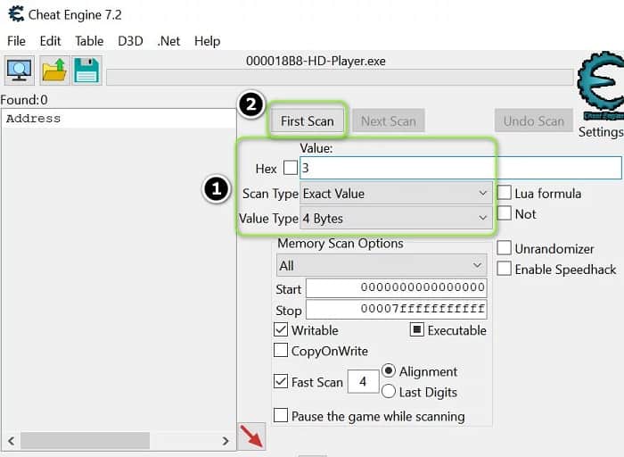This screenshot has width=624, height=457.
Task: Click the floppy disk save icon
Action: pos(87,71)
